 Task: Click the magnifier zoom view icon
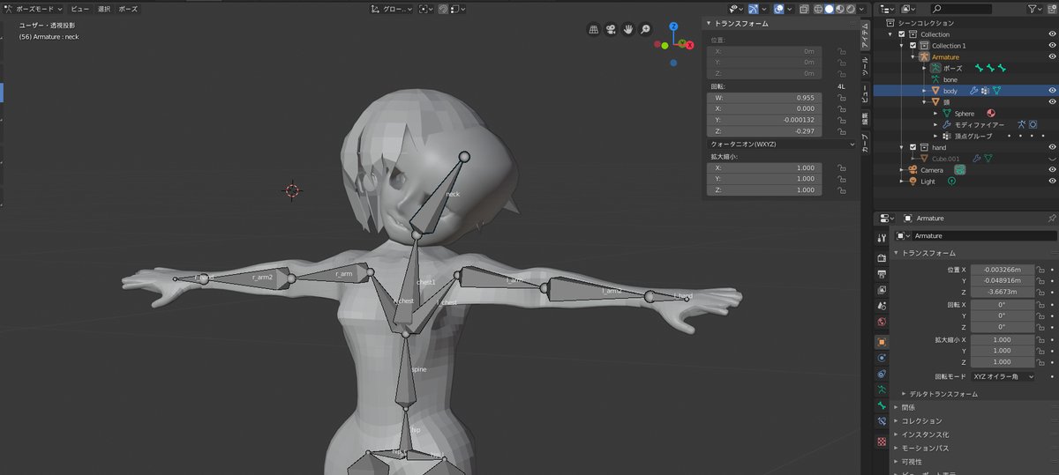645,29
